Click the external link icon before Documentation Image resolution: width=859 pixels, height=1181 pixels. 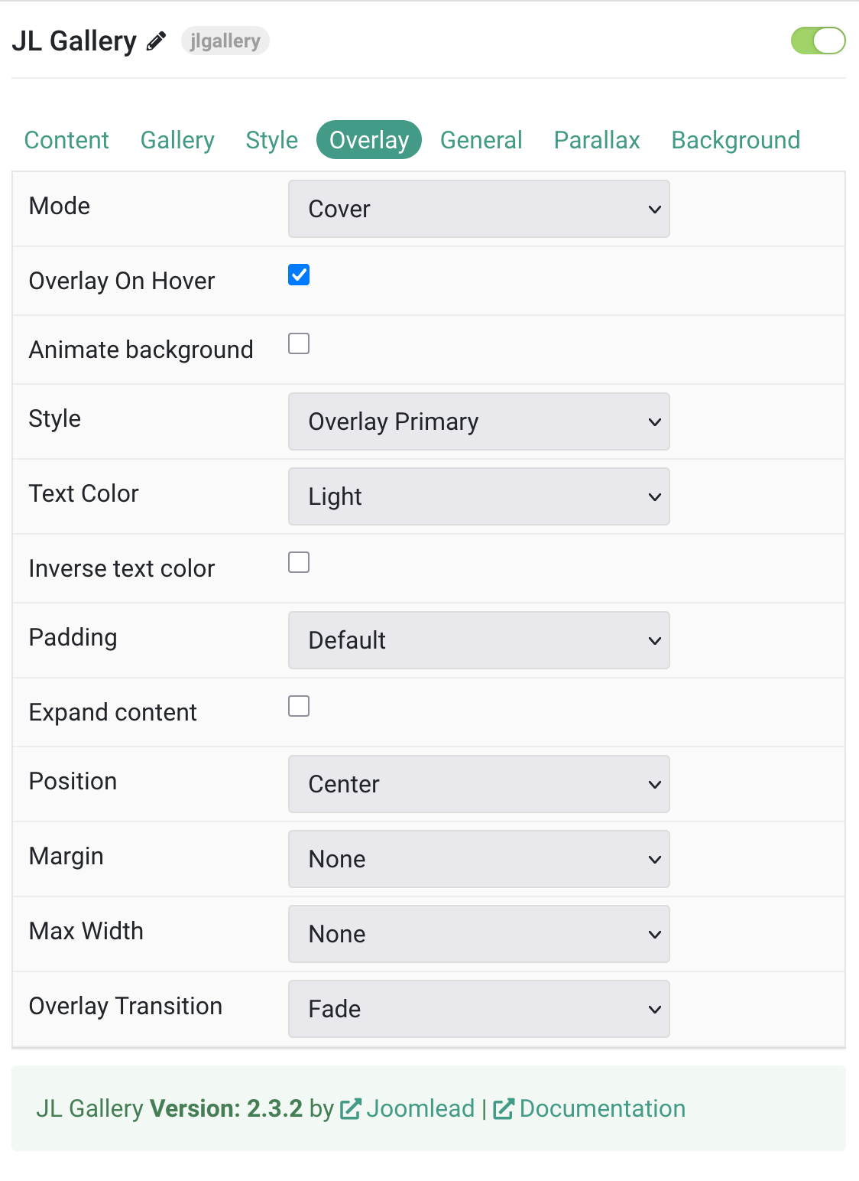pyautogui.click(x=504, y=1109)
